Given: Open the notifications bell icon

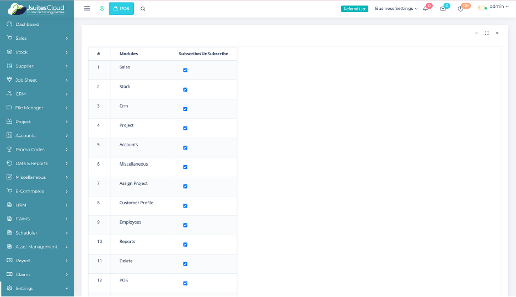Looking at the screenshot, I should click(x=426, y=9).
